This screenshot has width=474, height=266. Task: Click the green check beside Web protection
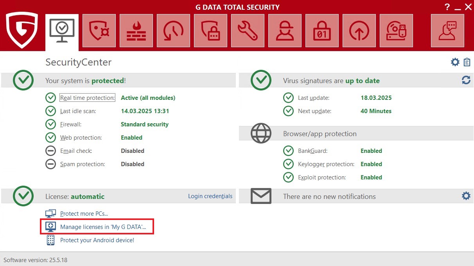click(x=50, y=138)
